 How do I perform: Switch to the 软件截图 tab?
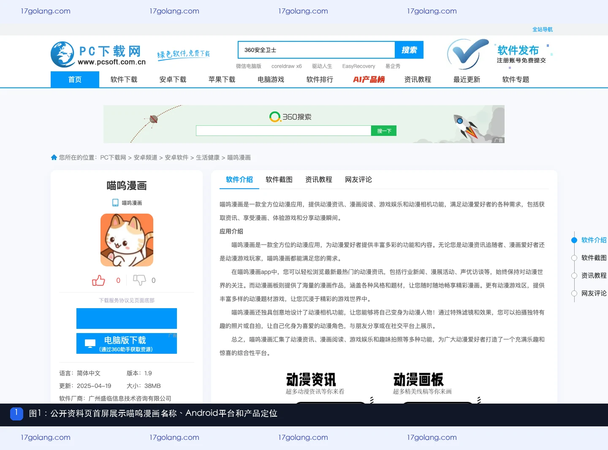click(x=279, y=179)
